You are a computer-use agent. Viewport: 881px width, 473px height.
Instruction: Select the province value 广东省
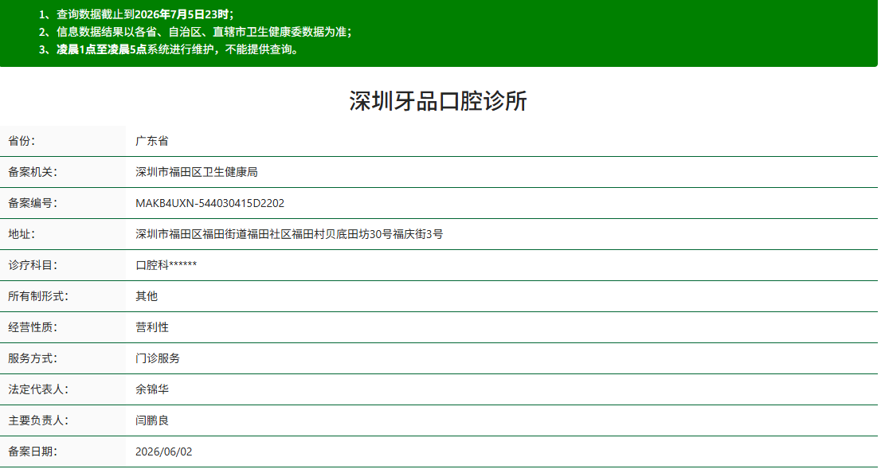point(151,141)
